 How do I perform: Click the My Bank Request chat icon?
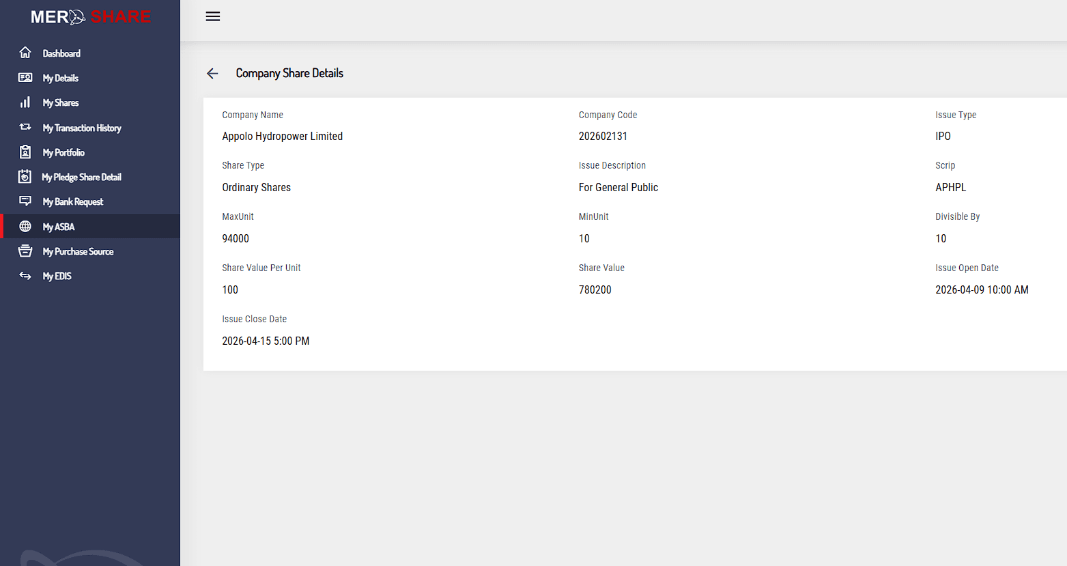[x=25, y=201]
